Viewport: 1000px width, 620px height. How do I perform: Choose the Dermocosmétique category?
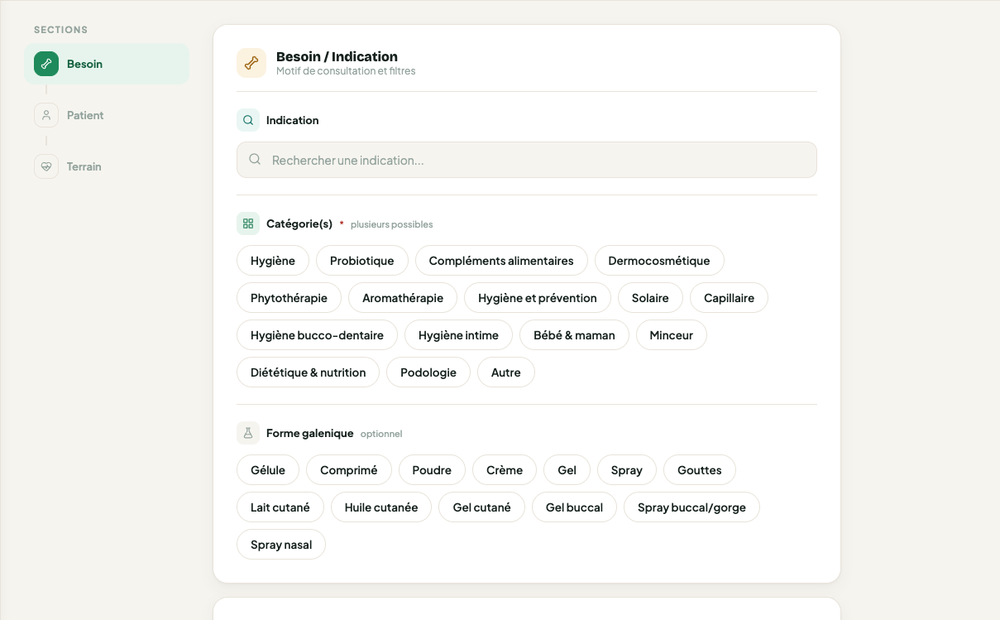point(659,261)
